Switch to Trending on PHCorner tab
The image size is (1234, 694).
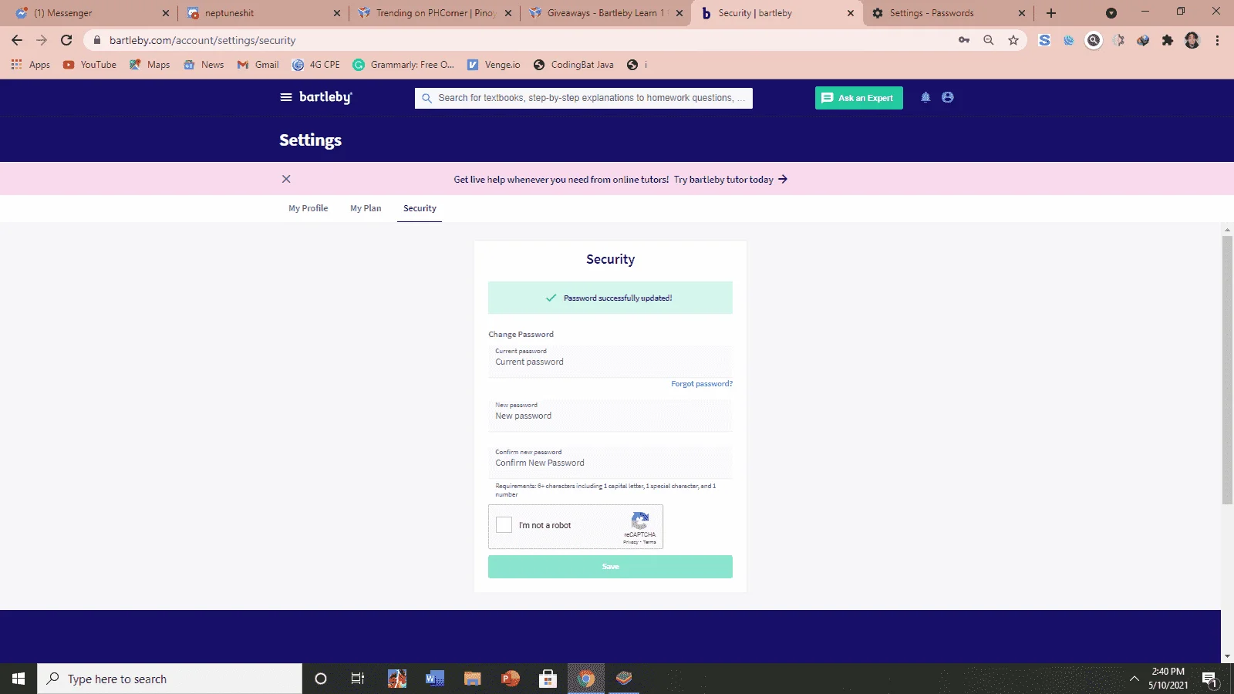[434, 13]
